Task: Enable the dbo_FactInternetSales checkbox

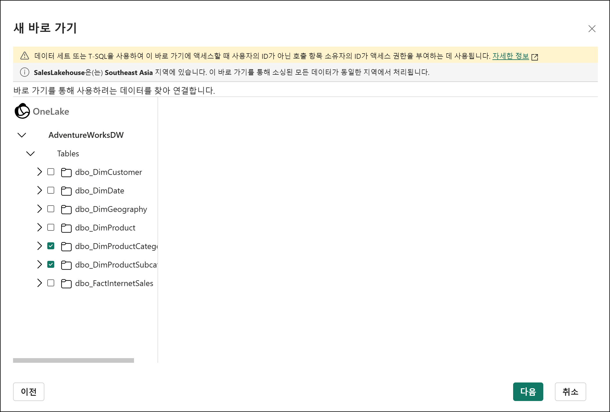Action: click(51, 283)
